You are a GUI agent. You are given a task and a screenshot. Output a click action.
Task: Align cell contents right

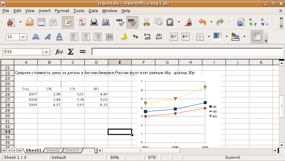pos(98,37)
